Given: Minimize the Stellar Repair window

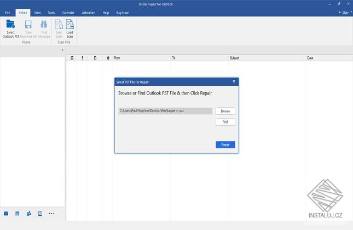Looking at the screenshot, I should tap(330, 4).
